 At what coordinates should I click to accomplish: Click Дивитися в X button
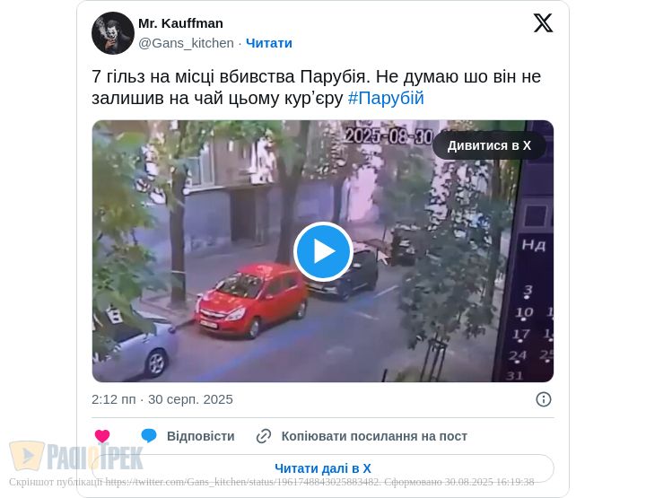[x=489, y=145]
